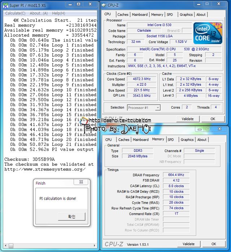Open Mainboard tab in bottom CPU-Z window

[x=140, y=140]
